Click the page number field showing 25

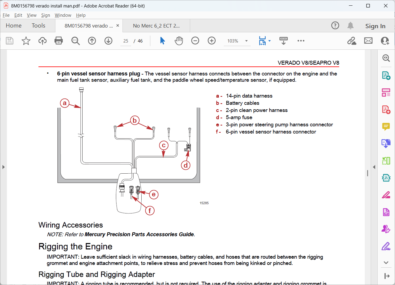click(x=126, y=41)
